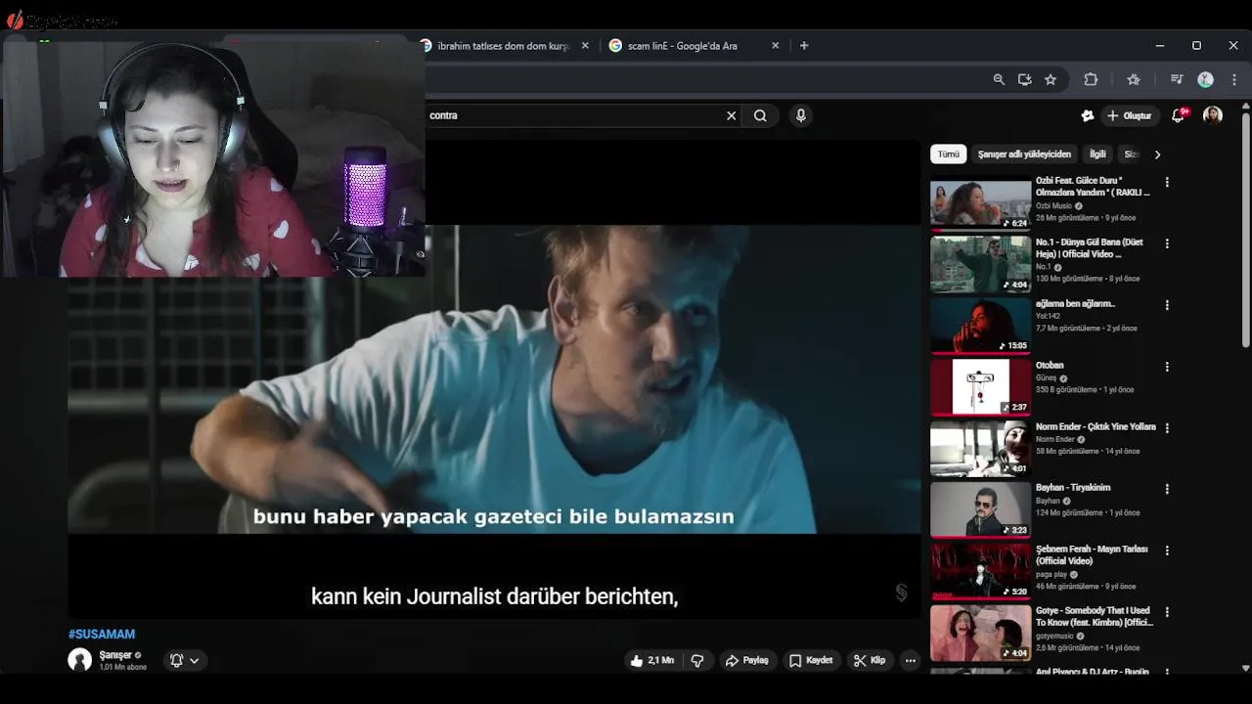
Task: Start voice search with microphone icon
Action: 801,115
